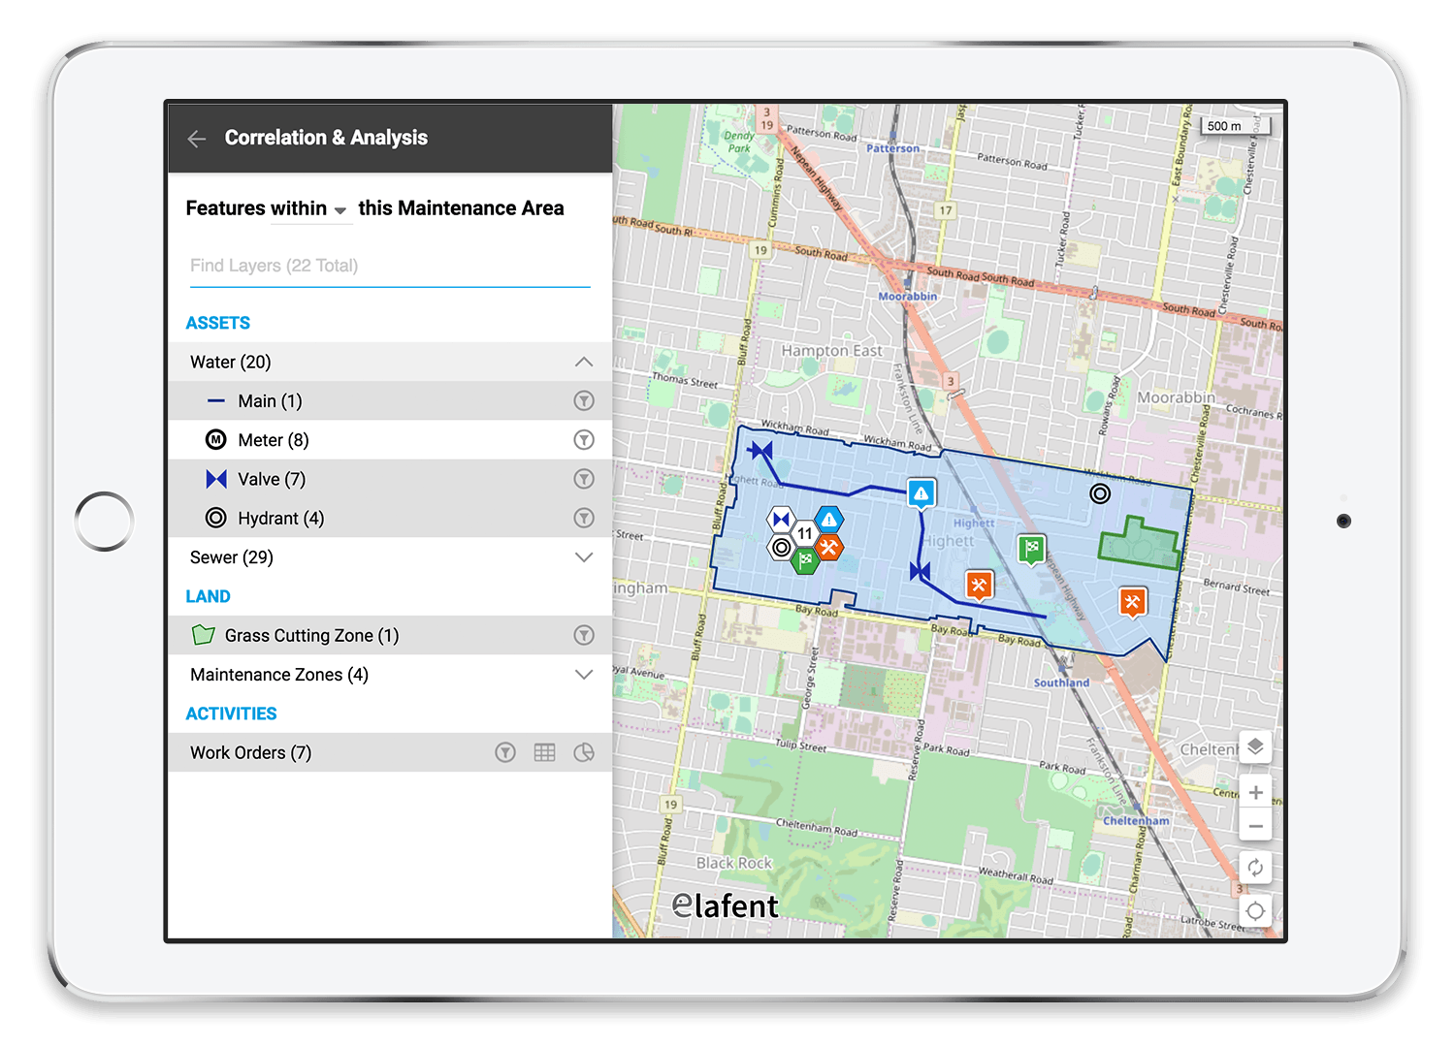The height and width of the screenshot is (1047, 1455).
Task: Select the valve near Wickham Road corner
Action: [x=761, y=451]
